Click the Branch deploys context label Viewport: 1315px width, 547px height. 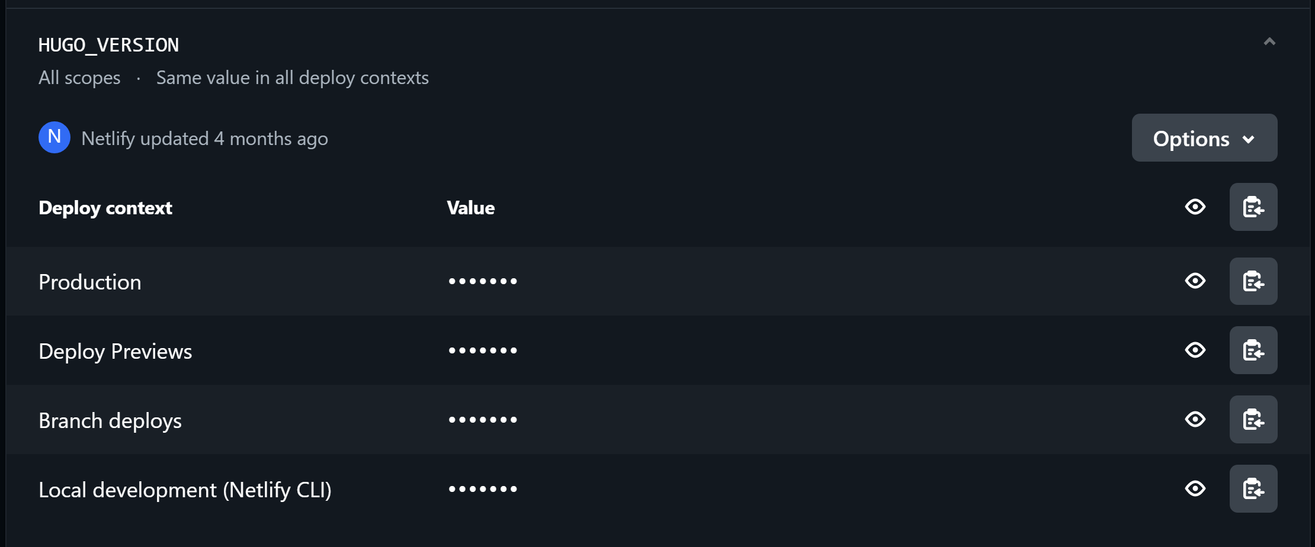click(x=110, y=421)
